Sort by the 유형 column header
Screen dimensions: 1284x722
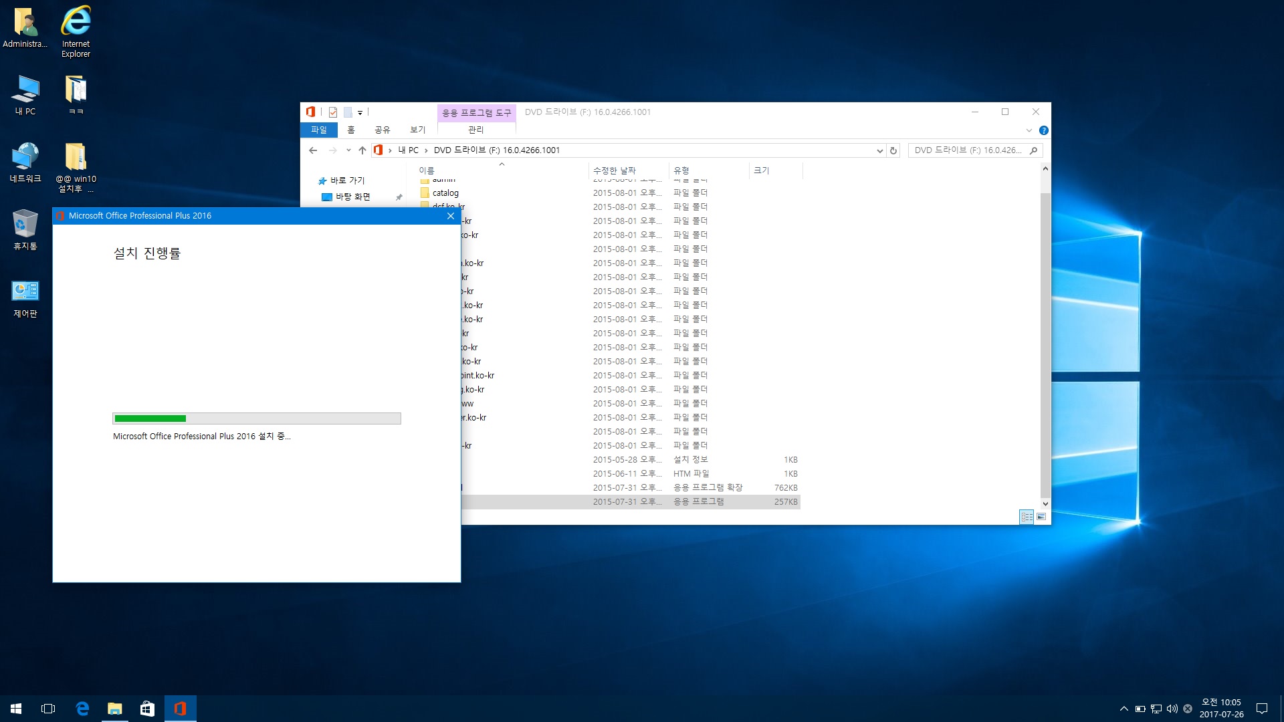click(709, 170)
